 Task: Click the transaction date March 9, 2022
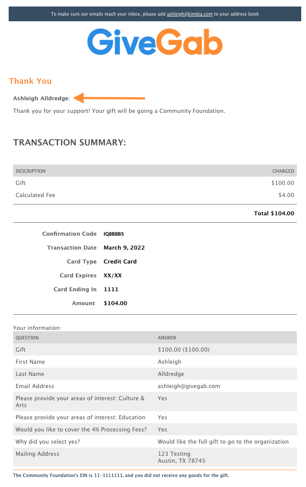[124, 247]
